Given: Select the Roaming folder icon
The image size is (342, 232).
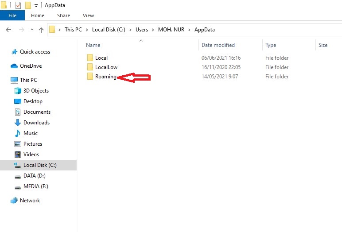Looking at the screenshot, I should (x=90, y=76).
